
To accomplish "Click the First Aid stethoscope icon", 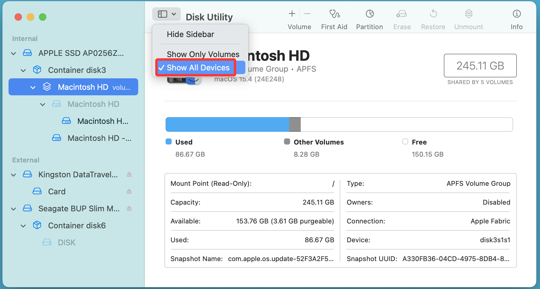I will (334, 14).
